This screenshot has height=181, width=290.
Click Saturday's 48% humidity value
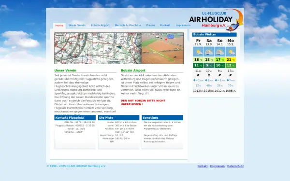click(x=209, y=86)
